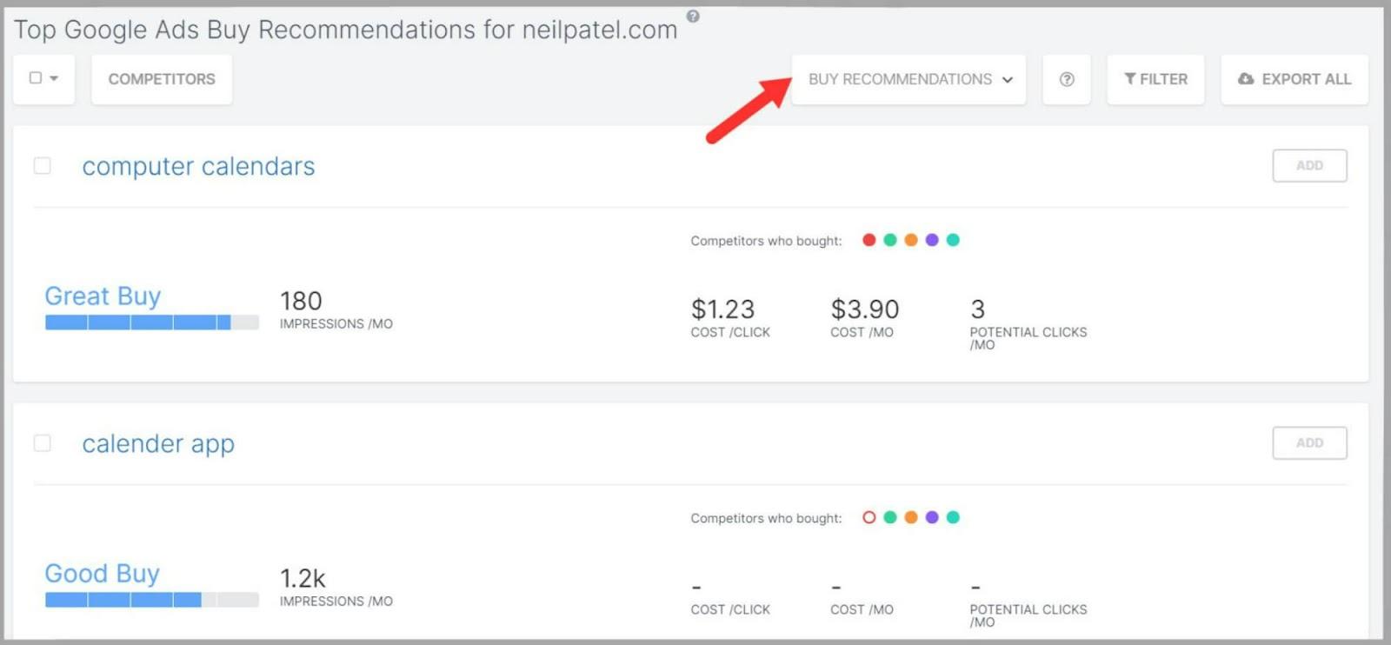
Task: Open the BUY RECOMMENDATIONS dropdown
Action: click(909, 79)
